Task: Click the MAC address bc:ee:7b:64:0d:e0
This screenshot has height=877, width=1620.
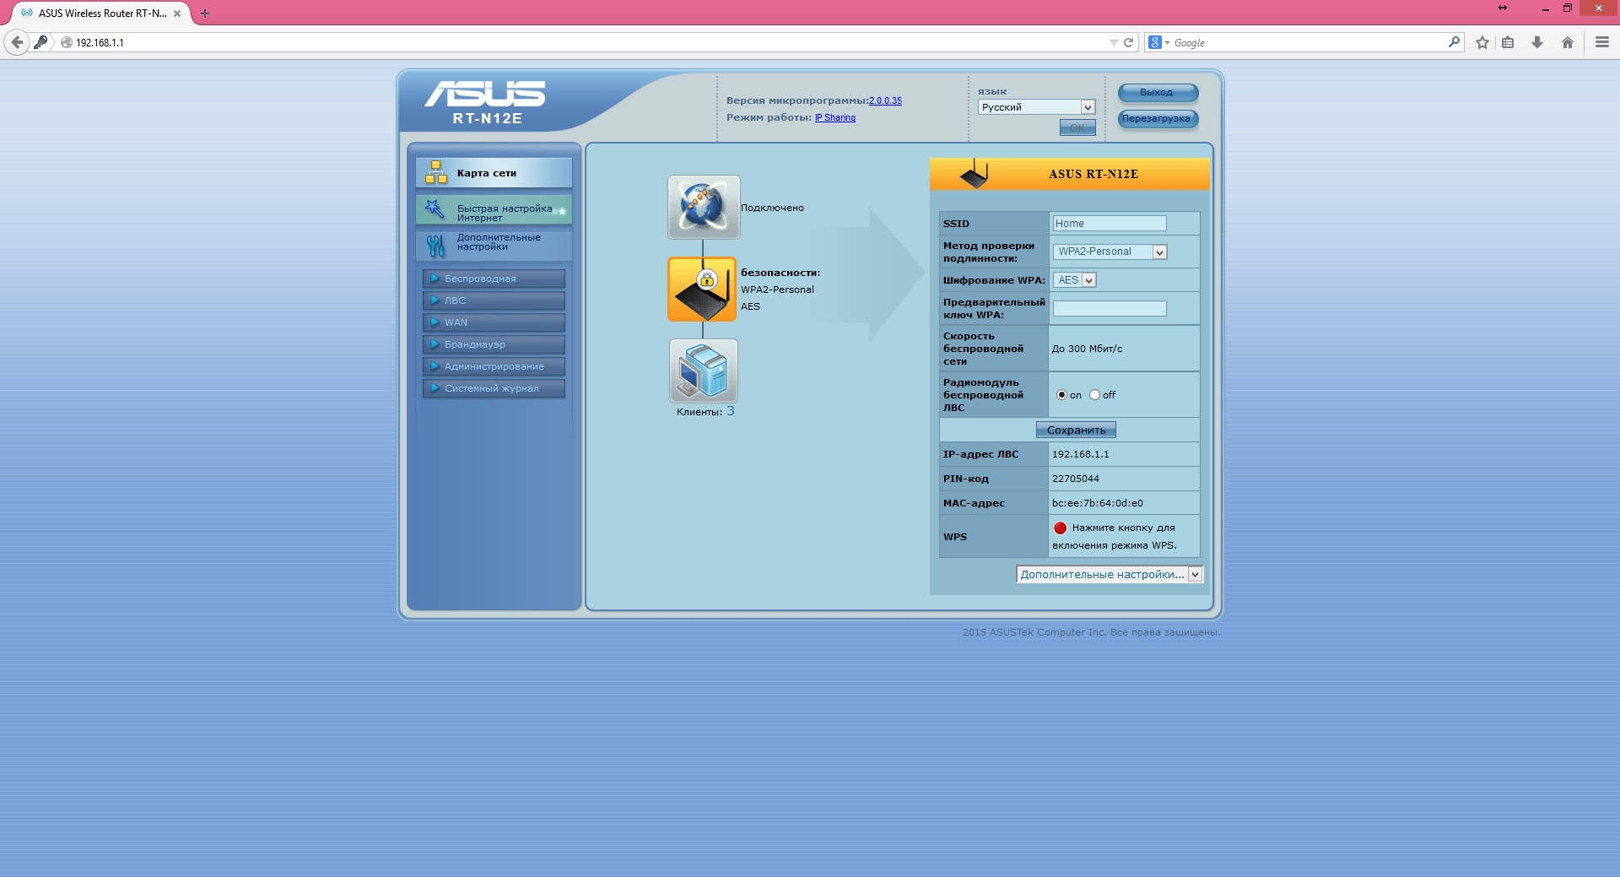Action: click(1098, 503)
